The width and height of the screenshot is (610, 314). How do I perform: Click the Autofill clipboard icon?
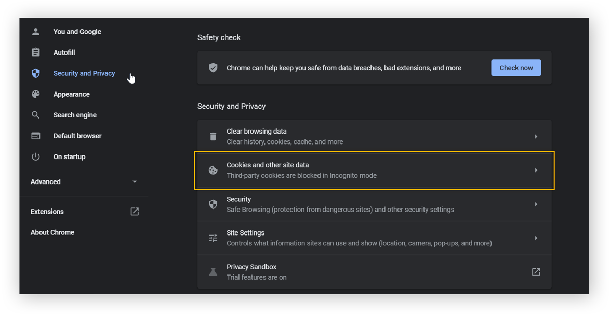point(36,53)
